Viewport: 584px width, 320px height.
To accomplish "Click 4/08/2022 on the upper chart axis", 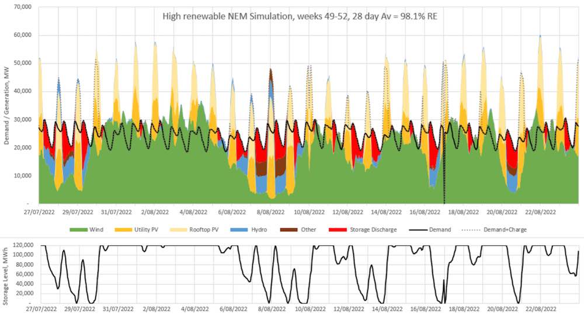I will (193, 212).
